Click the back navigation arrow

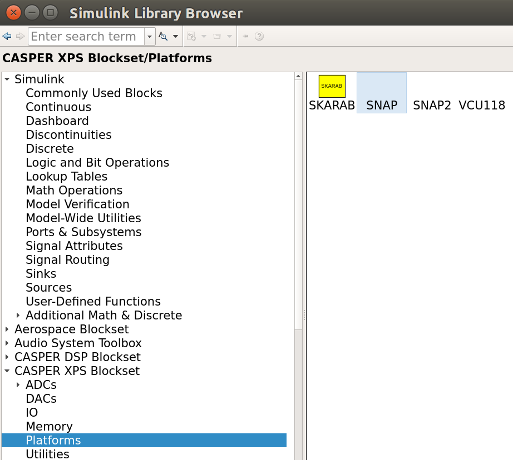tap(7, 36)
